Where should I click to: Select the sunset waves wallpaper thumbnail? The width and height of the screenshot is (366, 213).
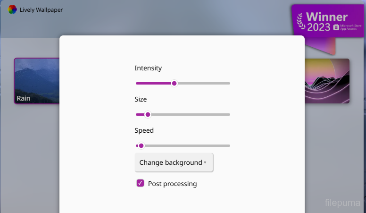click(327, 80)
